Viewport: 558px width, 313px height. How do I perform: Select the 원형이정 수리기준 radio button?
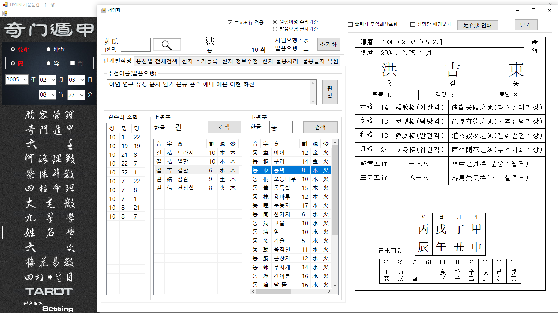coord(275,22)
